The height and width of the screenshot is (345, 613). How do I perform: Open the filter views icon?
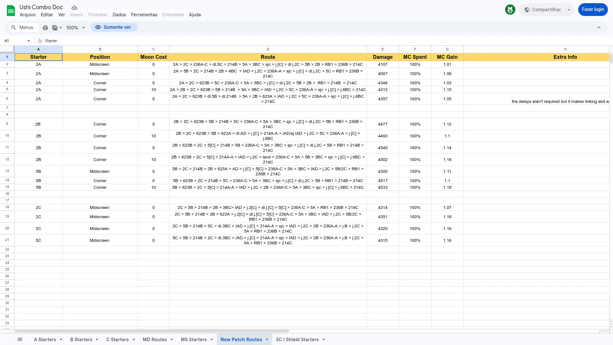click(x=57, y=28)
